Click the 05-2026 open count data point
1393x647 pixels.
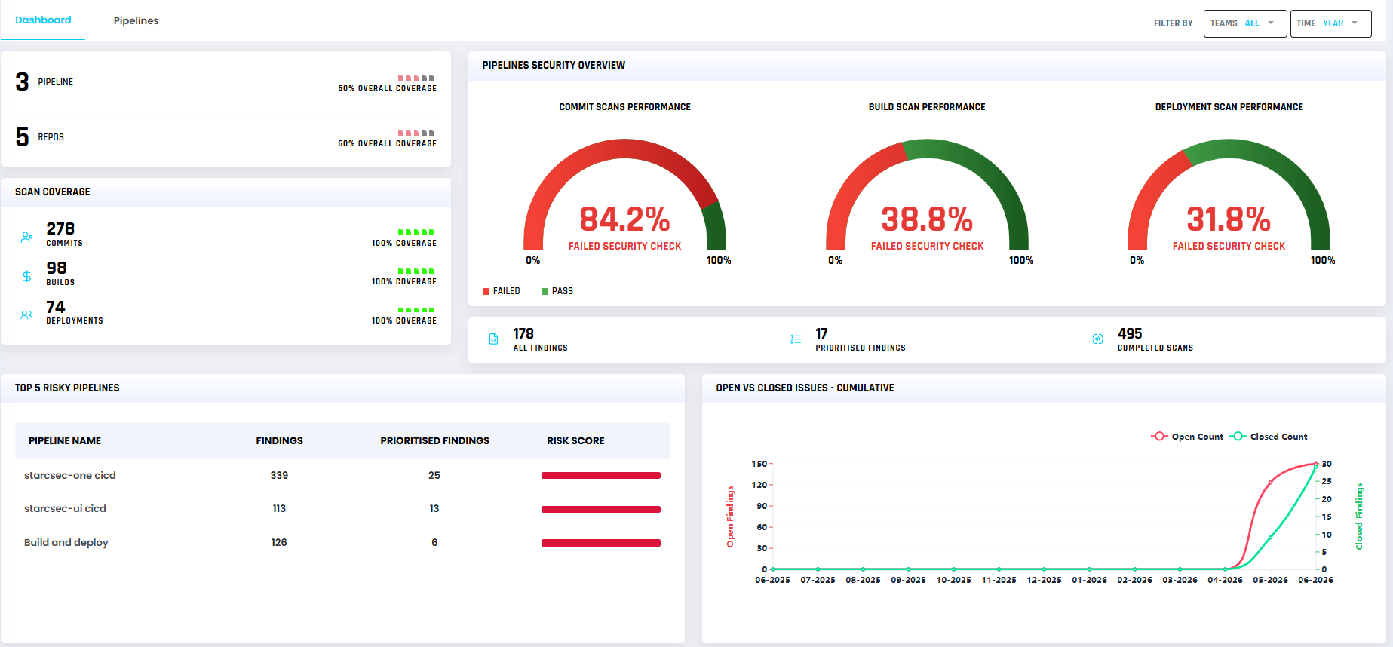[1271, 483]
